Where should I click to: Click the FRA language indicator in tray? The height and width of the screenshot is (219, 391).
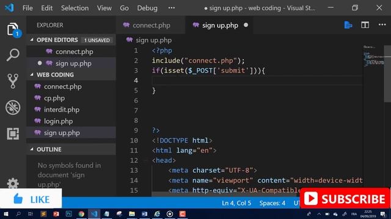click(x=354, y=214)
